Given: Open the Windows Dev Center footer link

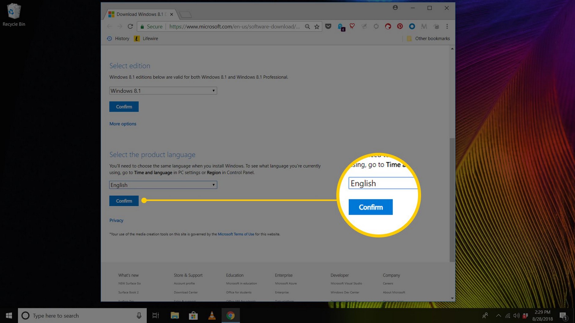Looking at the screenshot, I should tap(345, 292).
